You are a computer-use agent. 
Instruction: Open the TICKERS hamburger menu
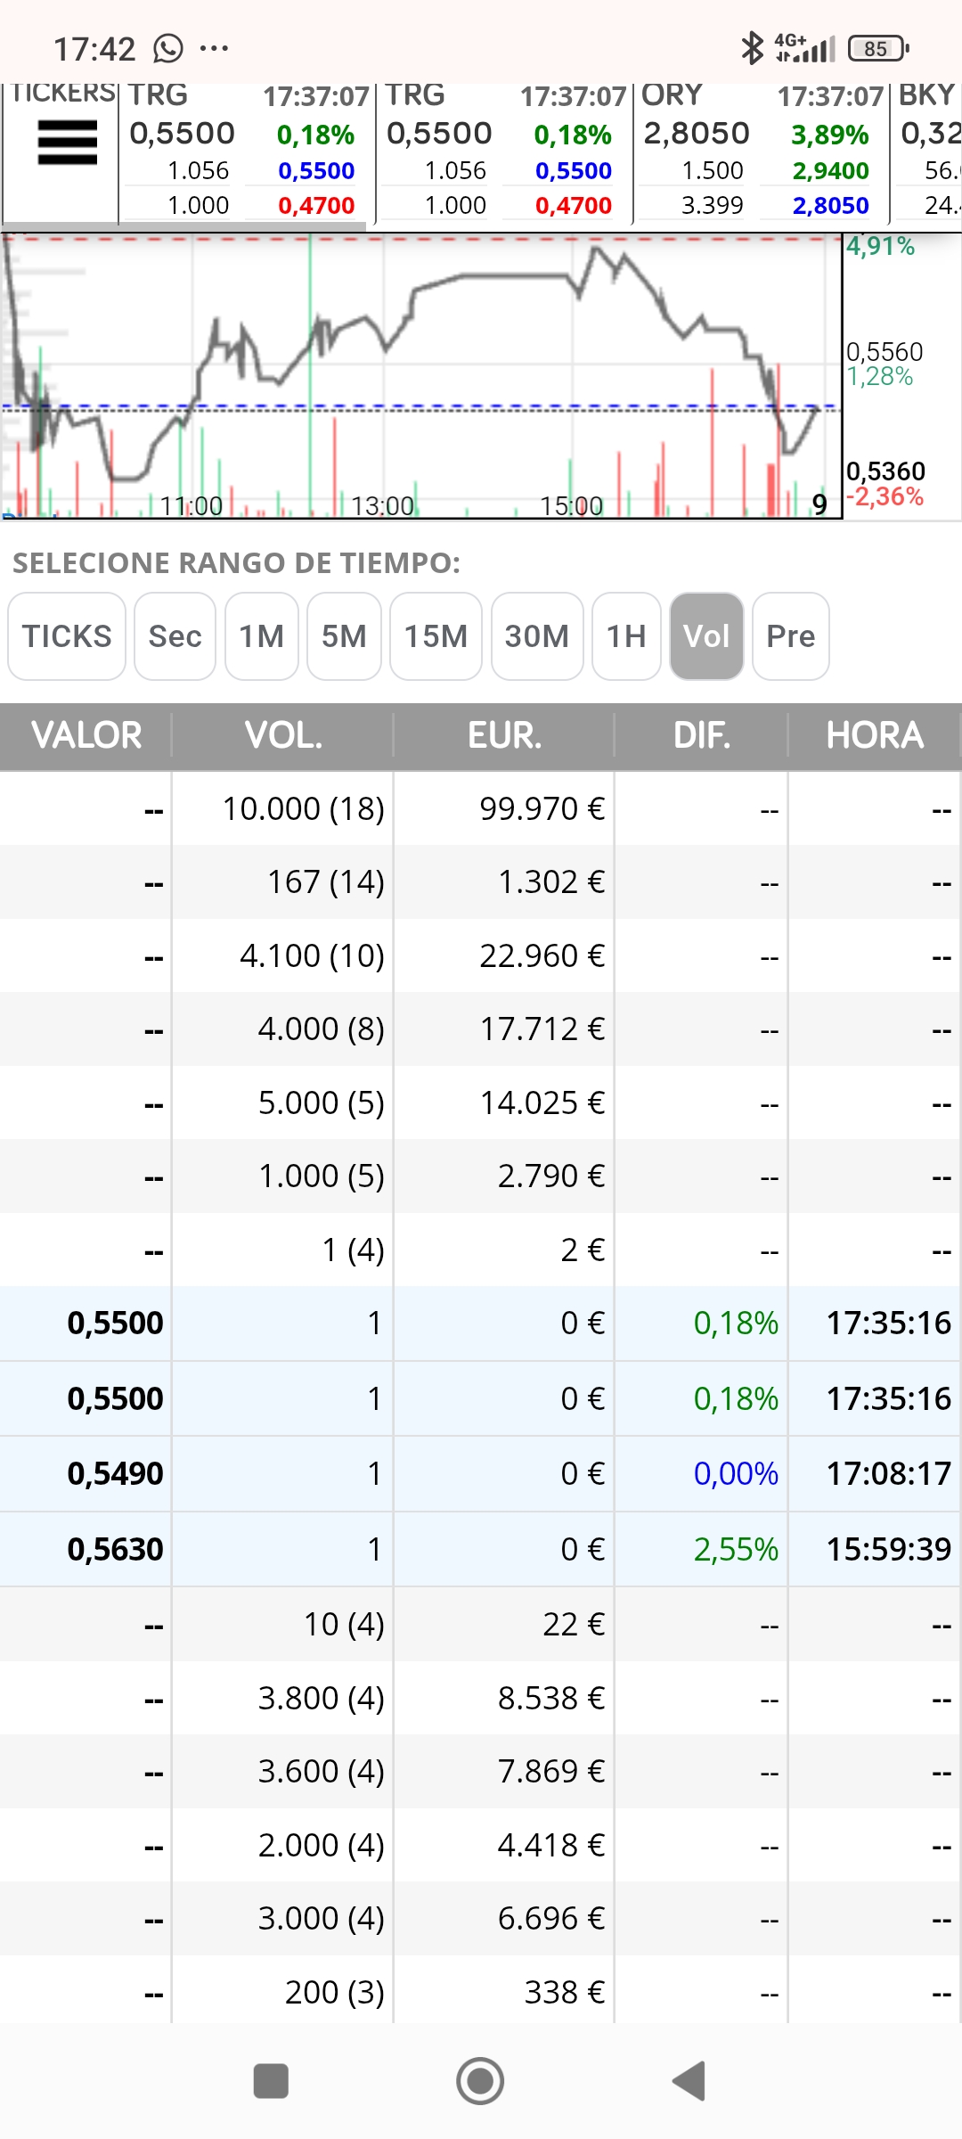(x=67, y=143)
